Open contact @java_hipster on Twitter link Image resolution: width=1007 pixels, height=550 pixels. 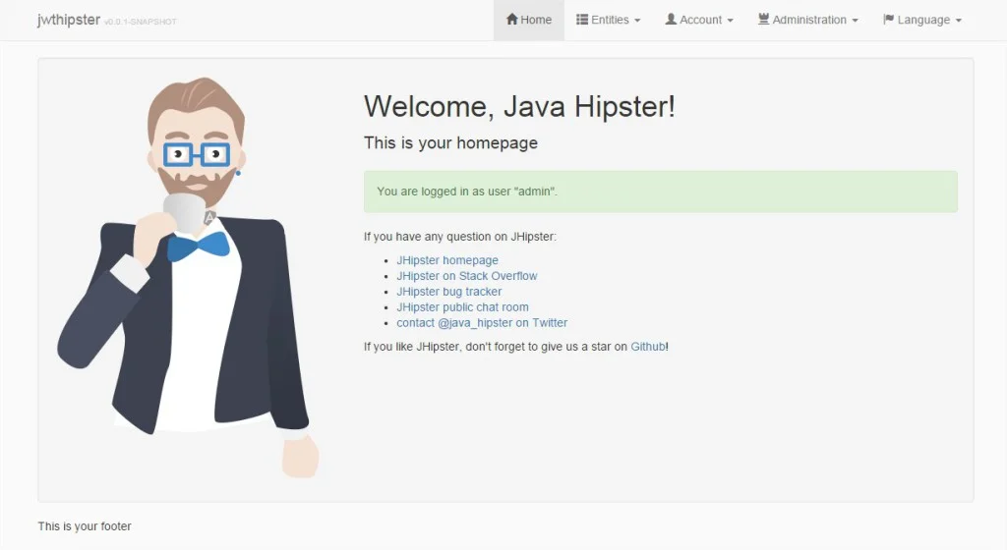pyautogui.click(x=482, y=323)
